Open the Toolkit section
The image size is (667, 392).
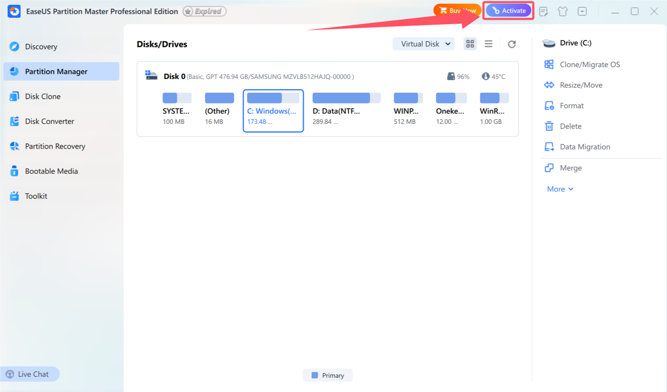point(61,196)
